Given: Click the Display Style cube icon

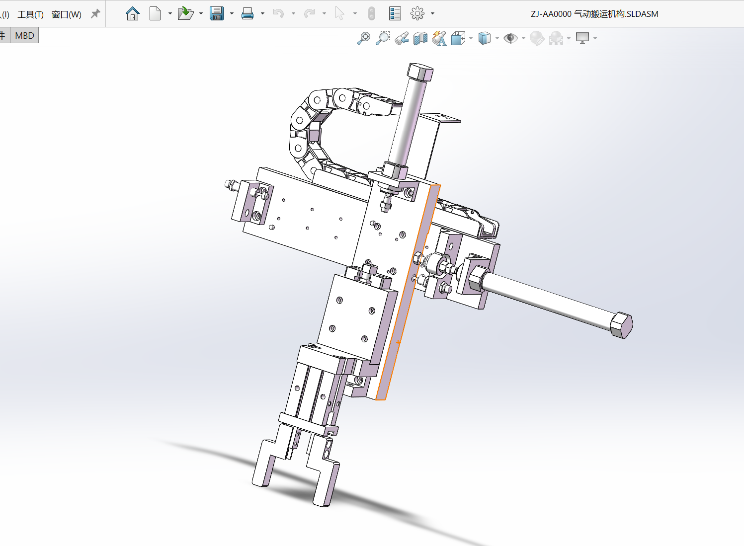Looking at the screenshot, I should click(484, 38).
